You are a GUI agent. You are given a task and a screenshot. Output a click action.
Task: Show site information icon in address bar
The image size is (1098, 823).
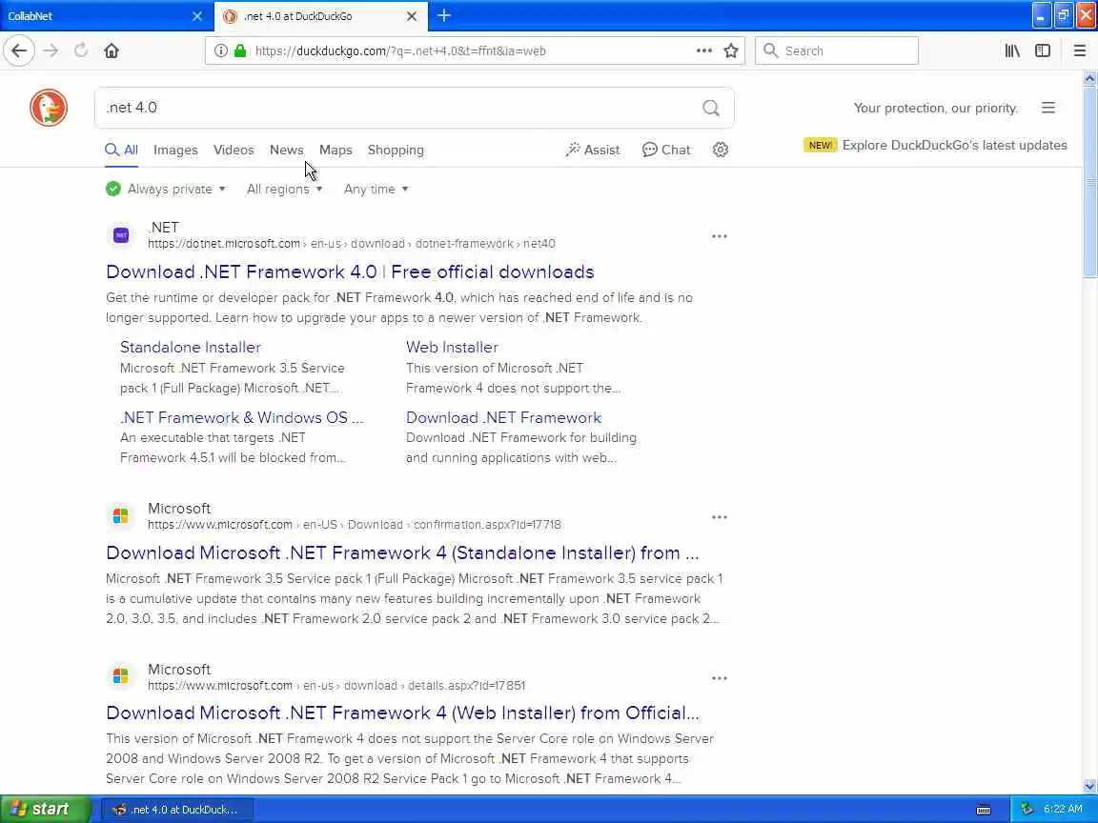pos(220,50)
